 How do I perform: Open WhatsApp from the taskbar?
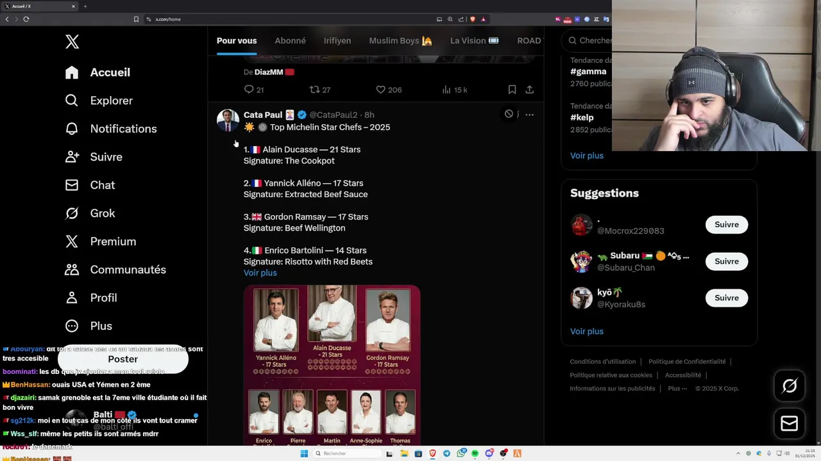click(x=461, y=453)
